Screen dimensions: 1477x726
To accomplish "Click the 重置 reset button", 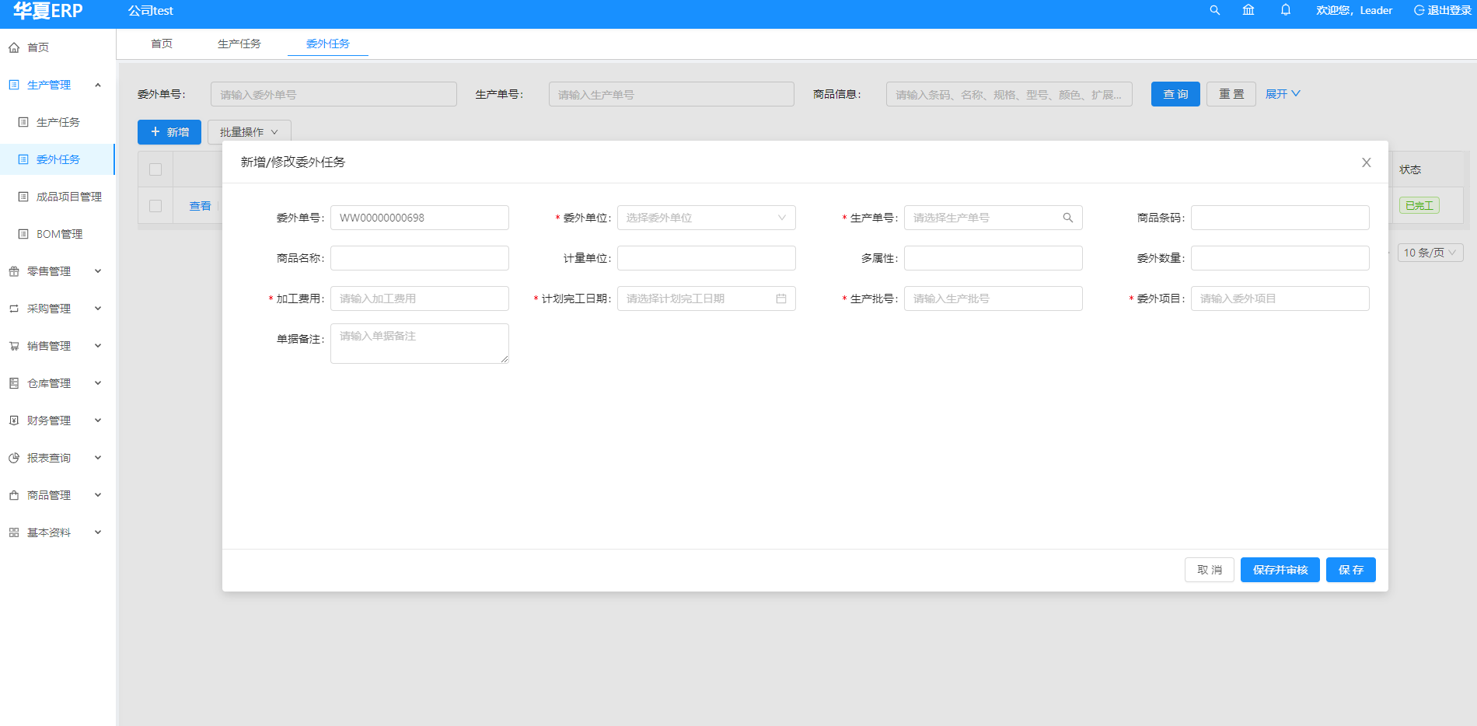I will tap(1231, 94).
